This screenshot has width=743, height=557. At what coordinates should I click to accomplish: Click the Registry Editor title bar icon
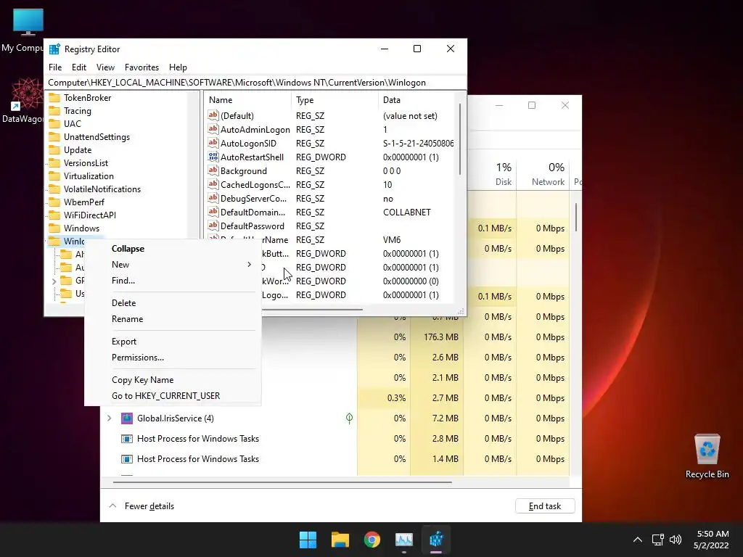[x=55, y=49]
